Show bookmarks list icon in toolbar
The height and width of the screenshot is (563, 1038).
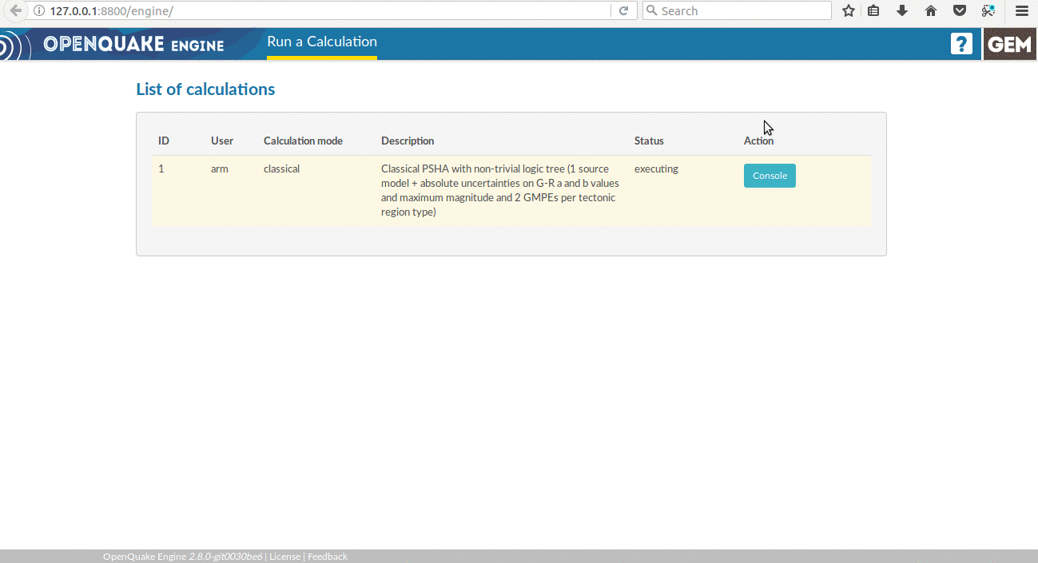point(874,11)
